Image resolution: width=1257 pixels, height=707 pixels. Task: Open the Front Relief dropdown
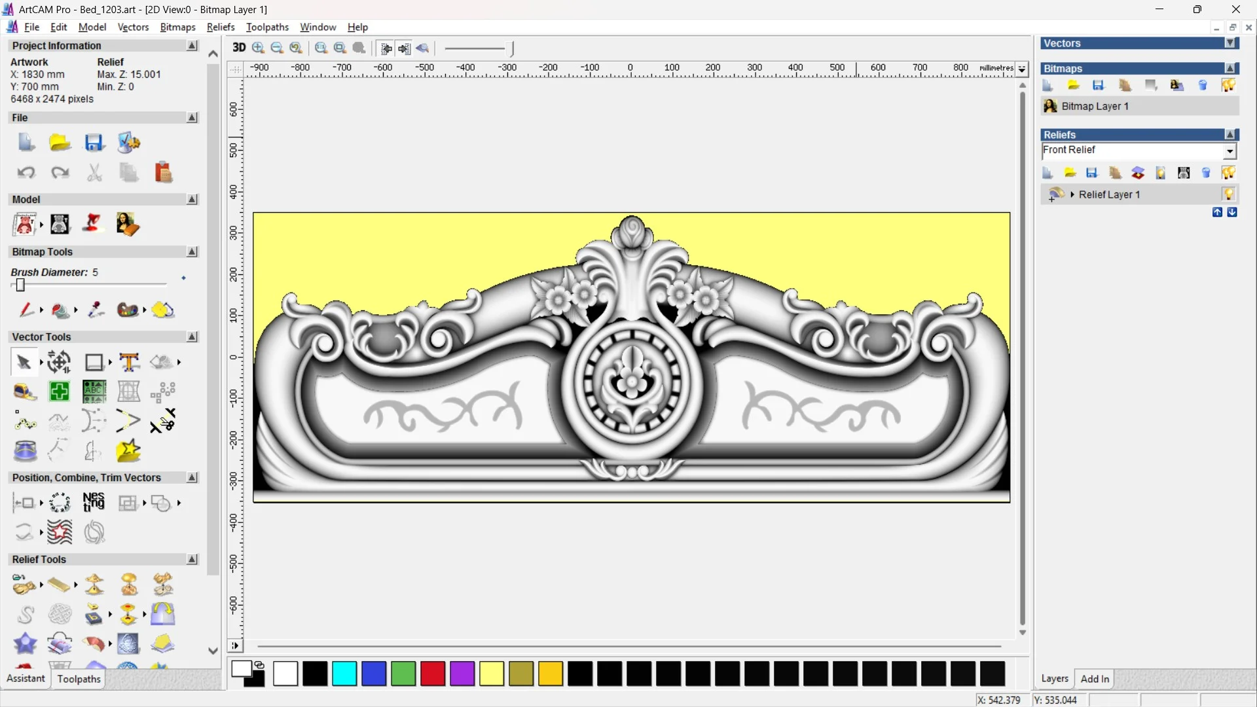(1230, 151)
